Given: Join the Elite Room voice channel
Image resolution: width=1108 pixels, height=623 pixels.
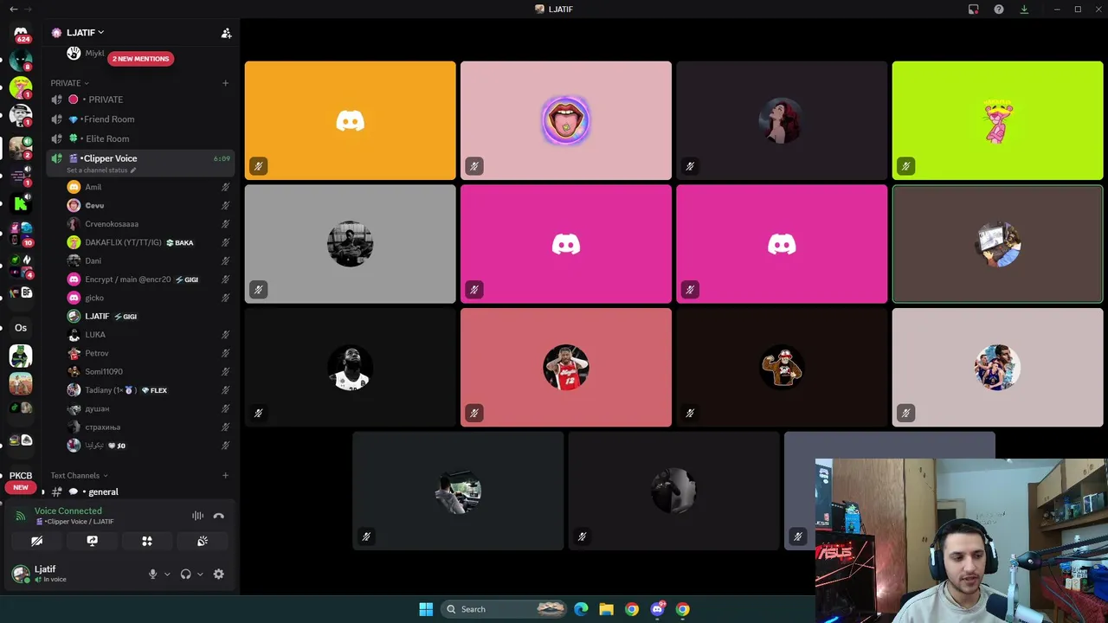Looking at the screenshot, I should tap(139, 138).
